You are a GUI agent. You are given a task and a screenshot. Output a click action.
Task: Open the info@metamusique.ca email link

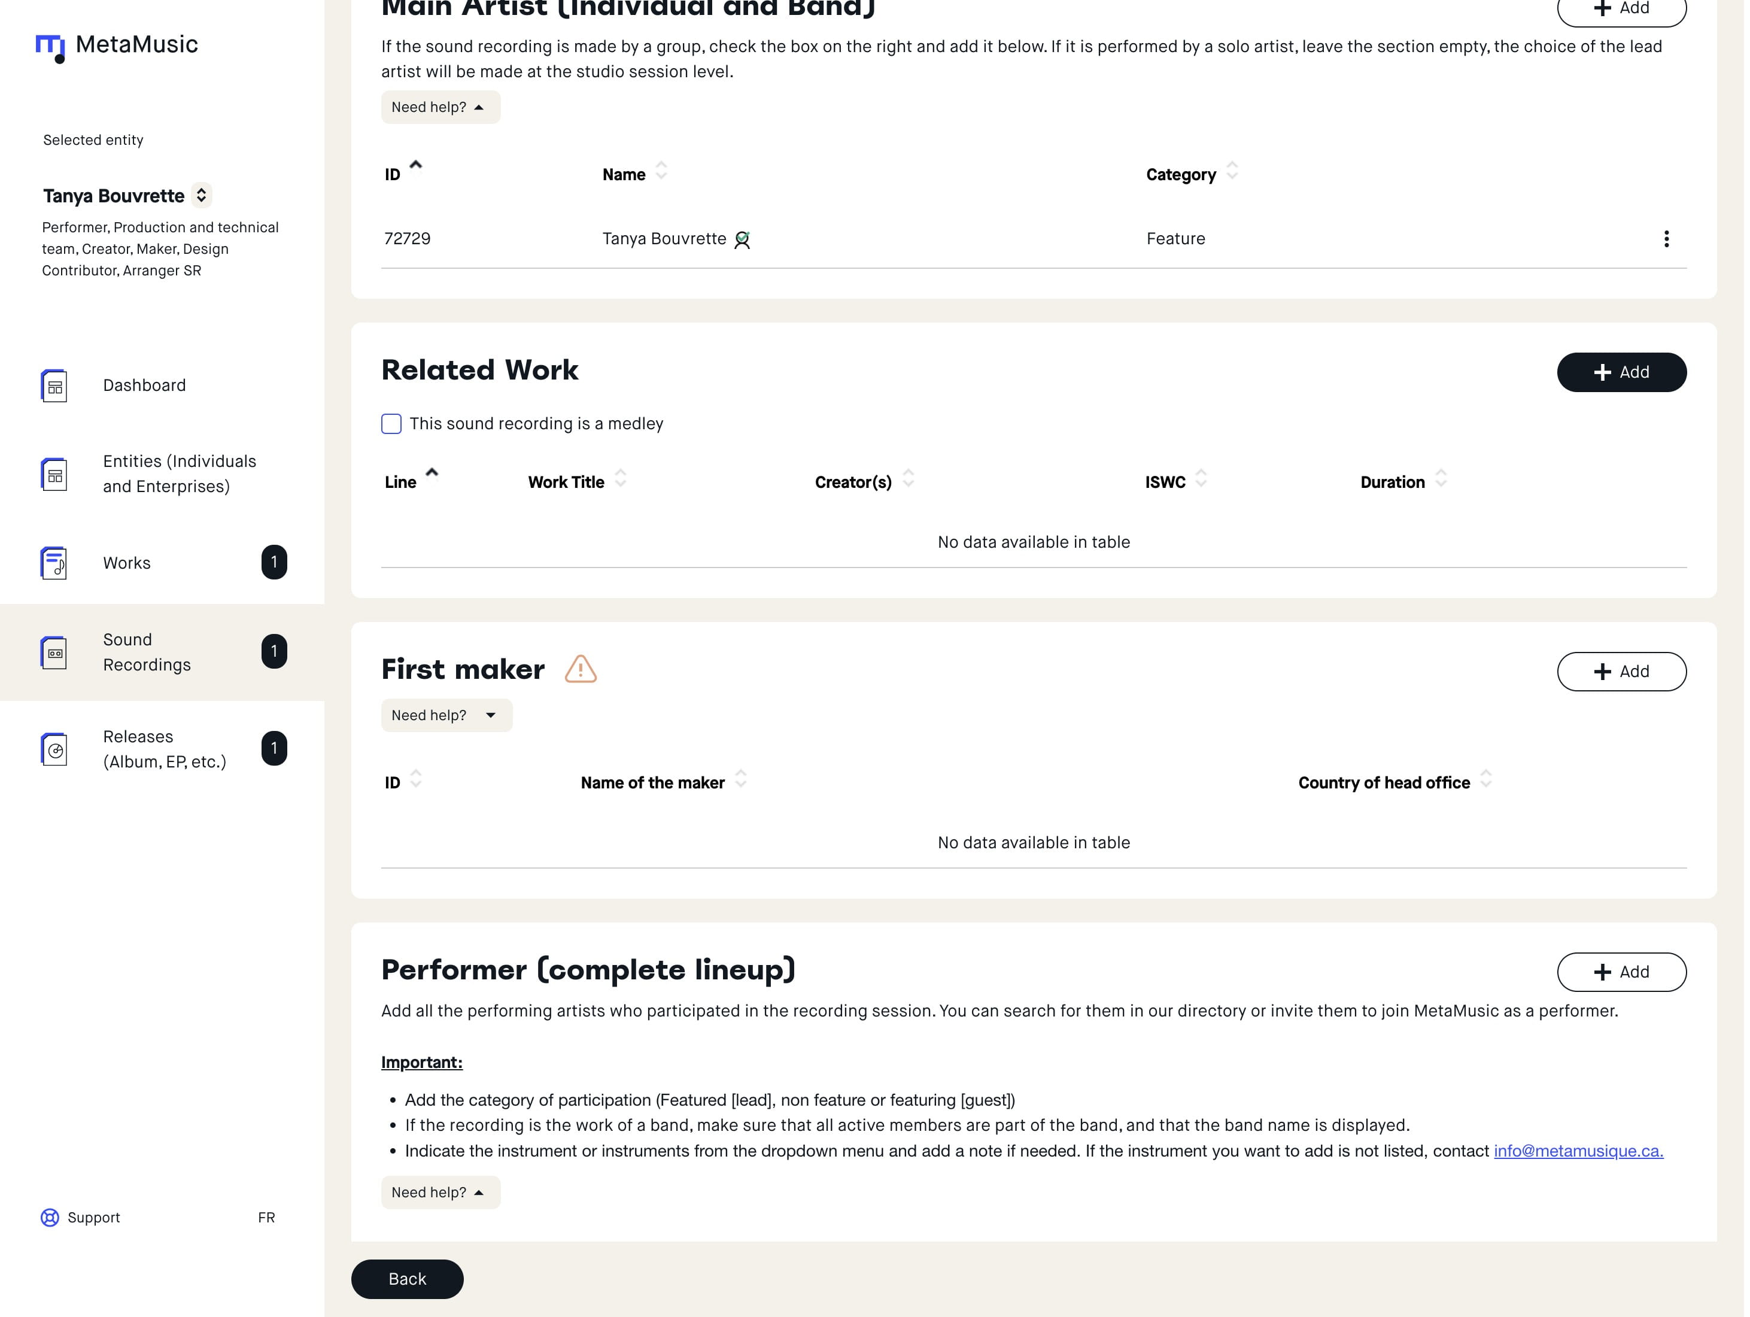click(x=1578, y=1152)
